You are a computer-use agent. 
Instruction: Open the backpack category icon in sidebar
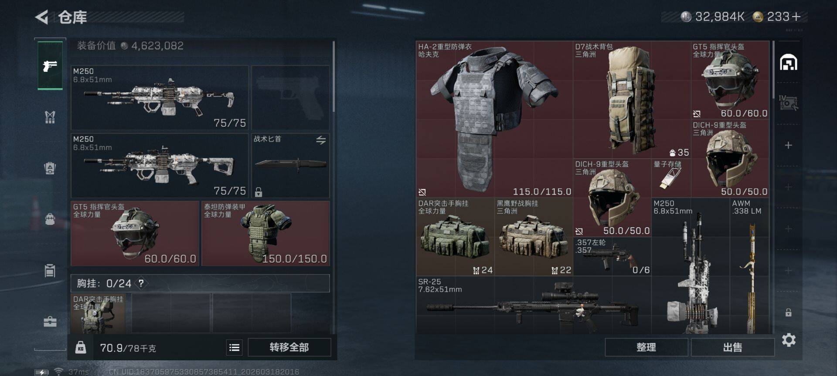pos(50,218)
